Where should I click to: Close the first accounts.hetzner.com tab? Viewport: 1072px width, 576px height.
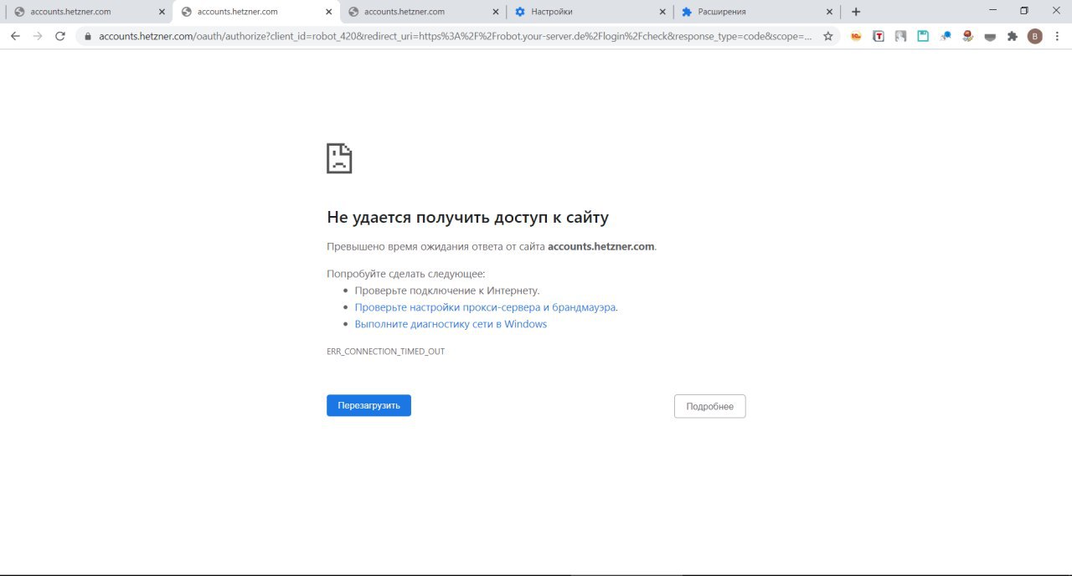click(162, 12)
